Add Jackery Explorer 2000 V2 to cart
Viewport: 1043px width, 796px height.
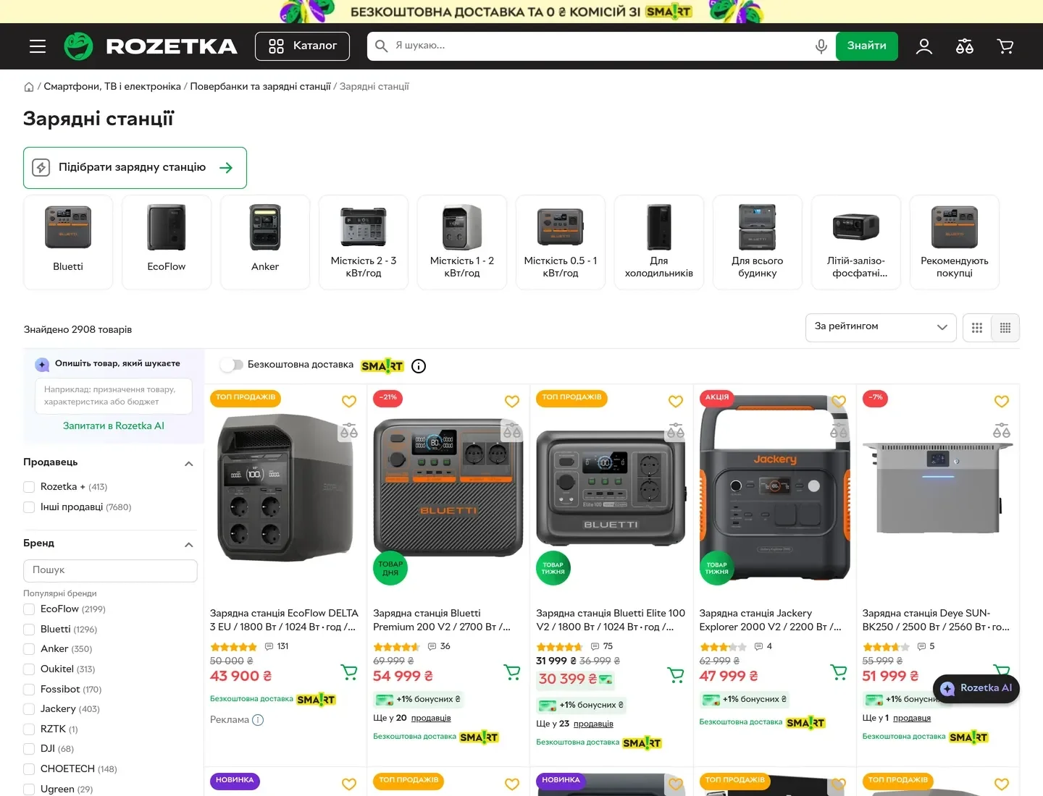click(839, 672)
